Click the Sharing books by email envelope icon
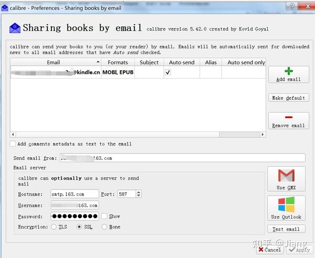This screenshot has height=258, width=315. point(15,28)
